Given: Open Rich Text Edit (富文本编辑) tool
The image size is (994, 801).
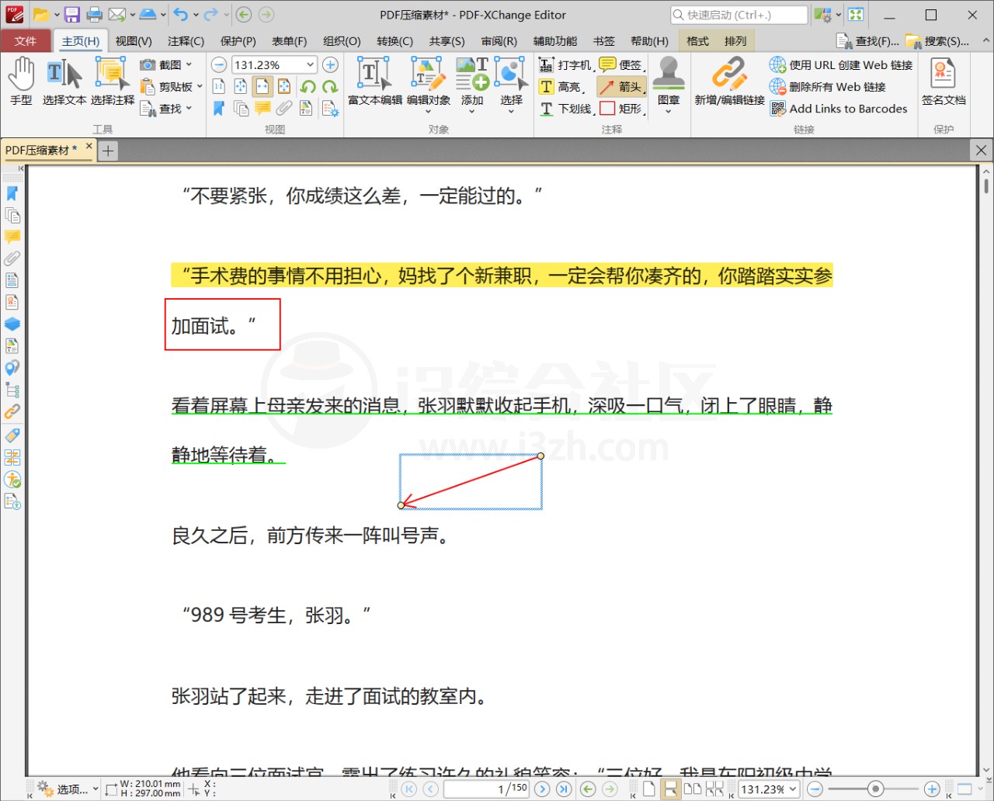Looking at the screenshot, I should coord(375,81).
